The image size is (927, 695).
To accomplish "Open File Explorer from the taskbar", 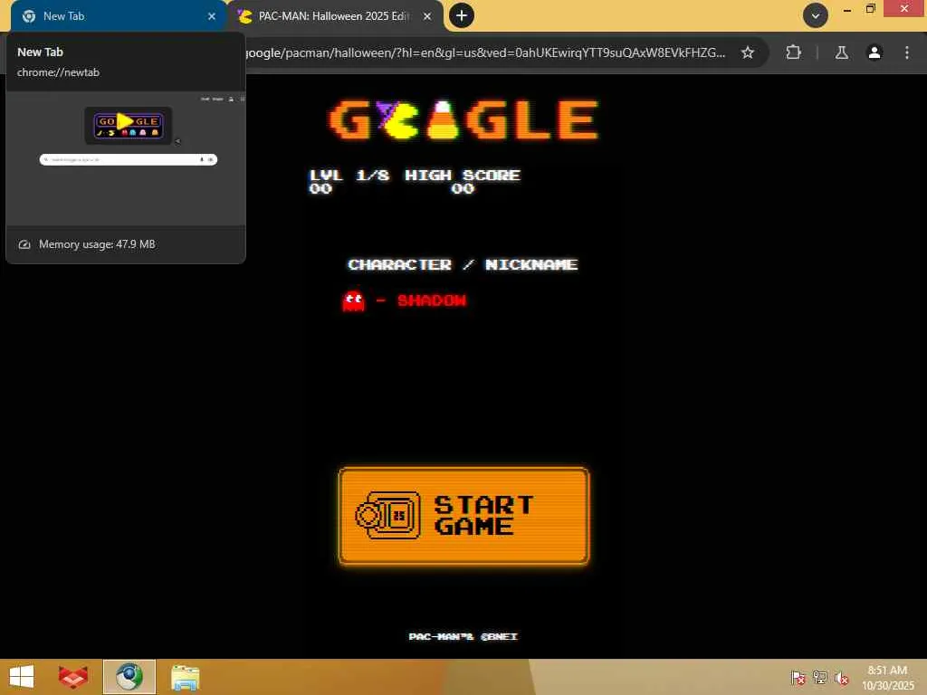I will [x=185, y=677].
